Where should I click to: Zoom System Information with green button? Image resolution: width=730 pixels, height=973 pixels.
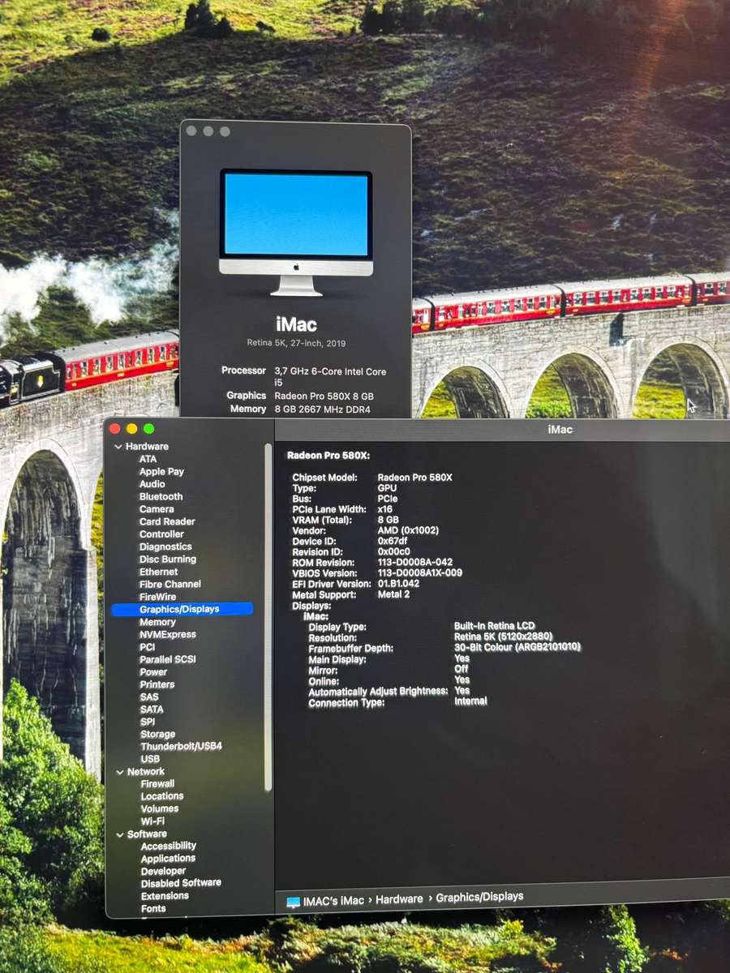[148, 428]
